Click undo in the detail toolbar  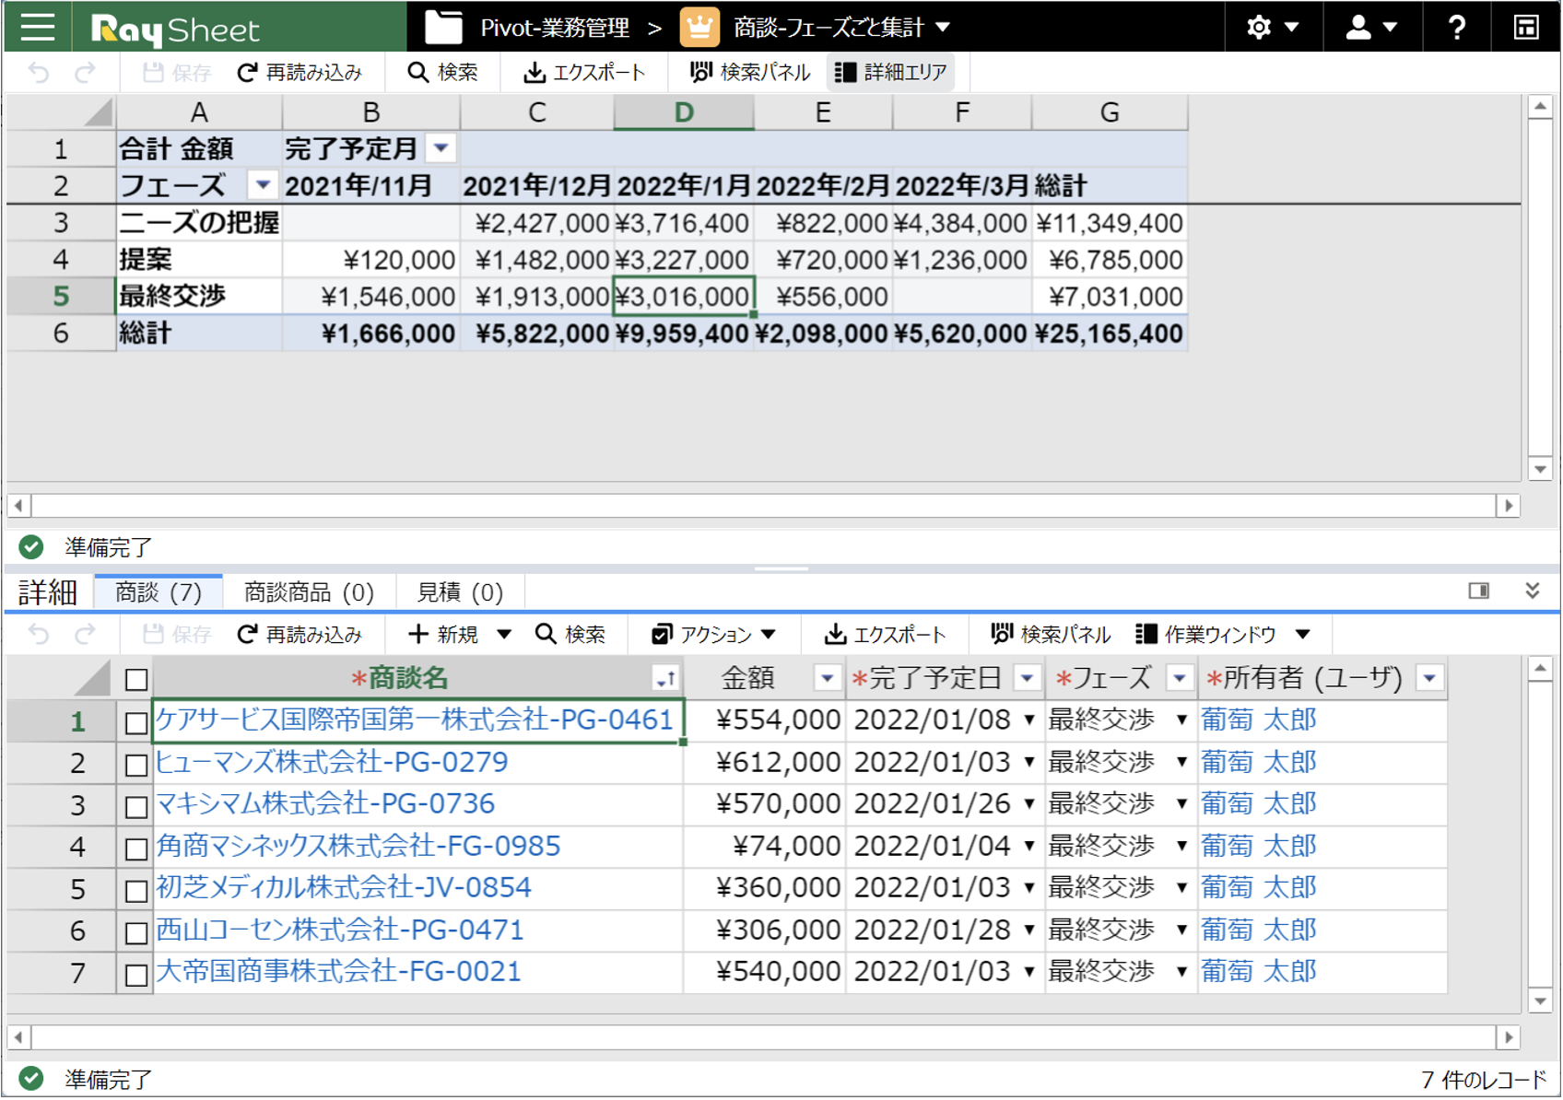click(39, 635)
